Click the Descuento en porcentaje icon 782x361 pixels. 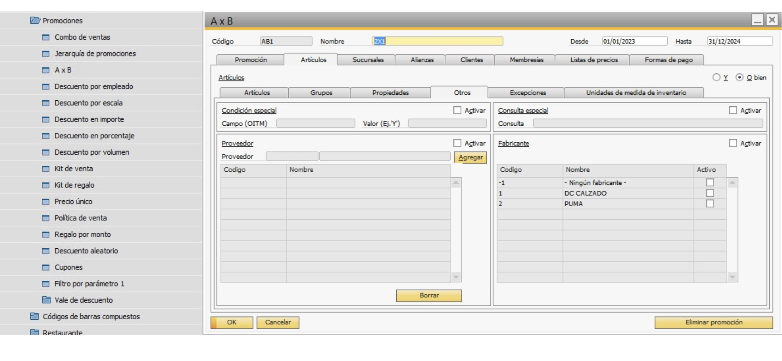pos(46,136)
